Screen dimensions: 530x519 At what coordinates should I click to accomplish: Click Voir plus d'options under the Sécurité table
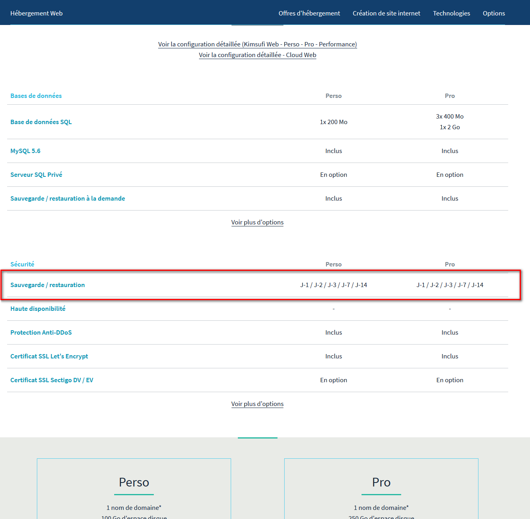258,404
